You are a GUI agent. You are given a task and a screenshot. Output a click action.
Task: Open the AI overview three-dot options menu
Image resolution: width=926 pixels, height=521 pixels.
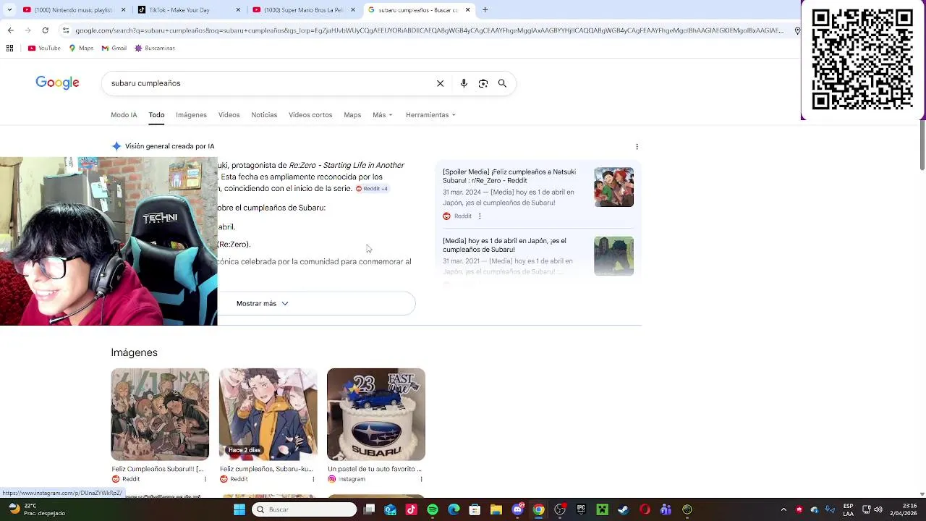[x=637, y=146]
